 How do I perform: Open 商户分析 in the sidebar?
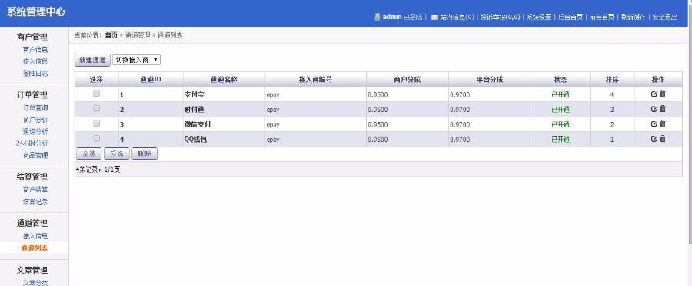pyautogui.click(x=35, y=120)
